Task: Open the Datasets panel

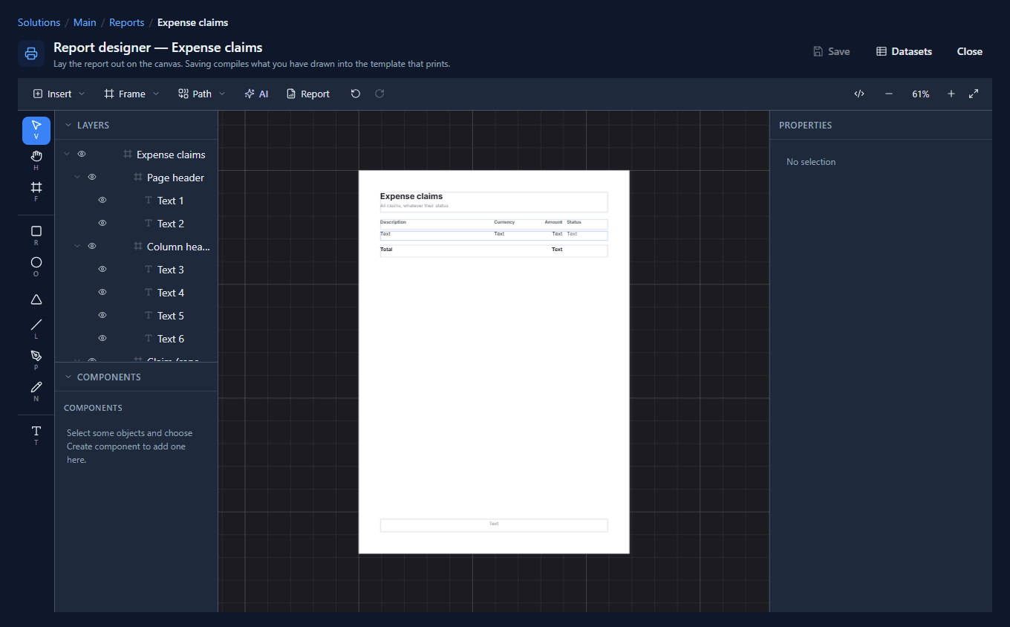Action: point(904,51)
